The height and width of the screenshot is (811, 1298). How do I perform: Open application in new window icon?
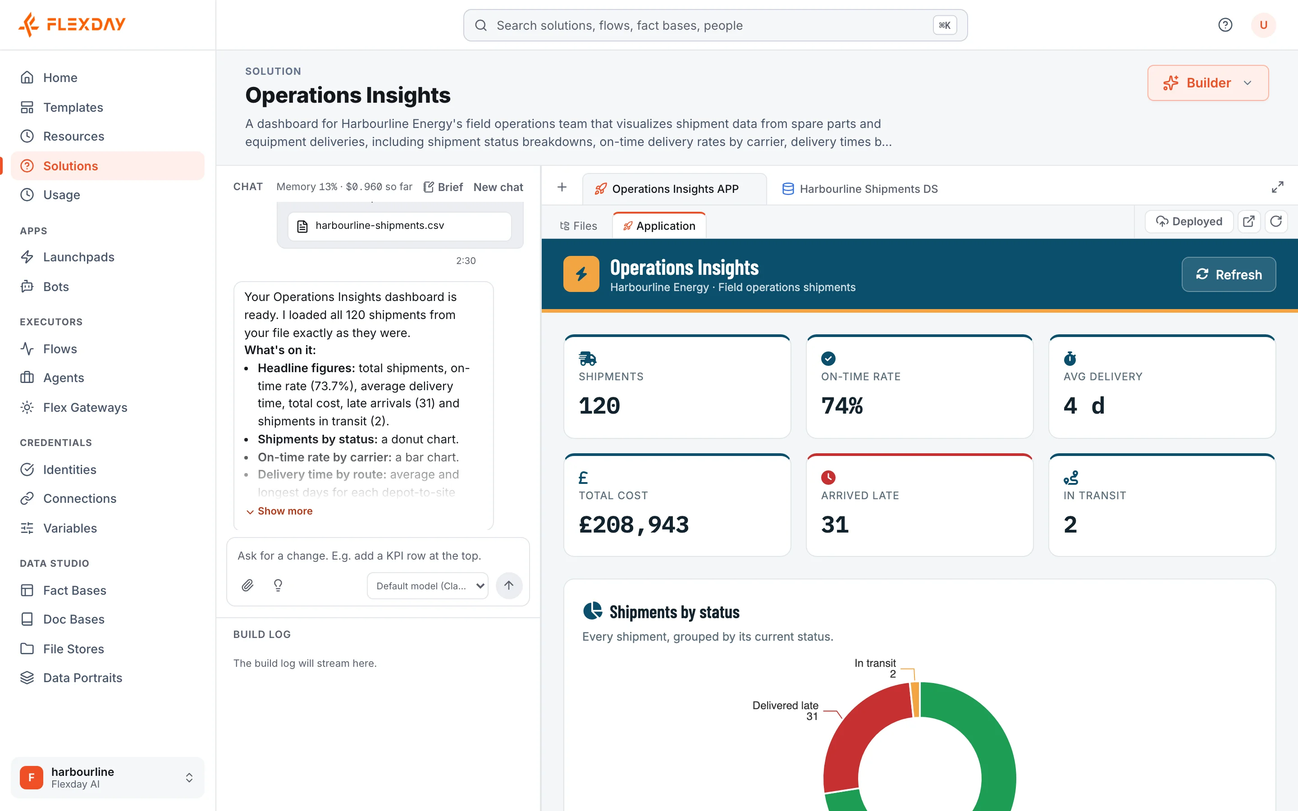click(1249, 222)
